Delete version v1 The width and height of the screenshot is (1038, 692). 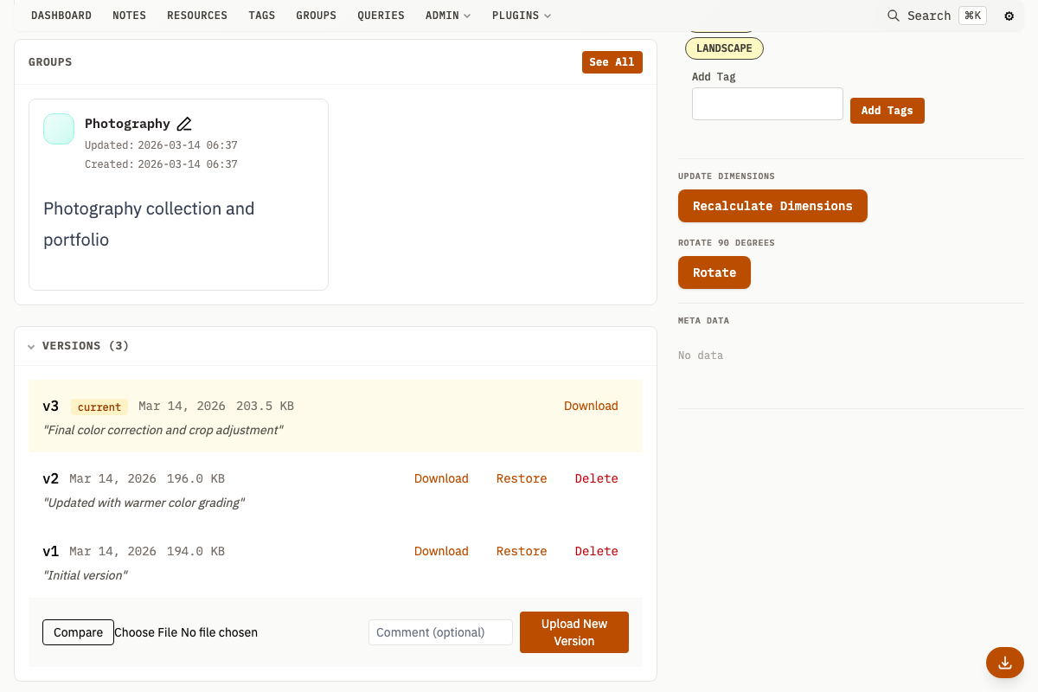point(596,551)
